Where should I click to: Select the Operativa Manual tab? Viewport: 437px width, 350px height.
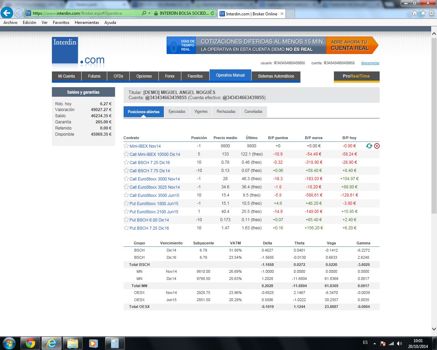click(x=230, y=76)
